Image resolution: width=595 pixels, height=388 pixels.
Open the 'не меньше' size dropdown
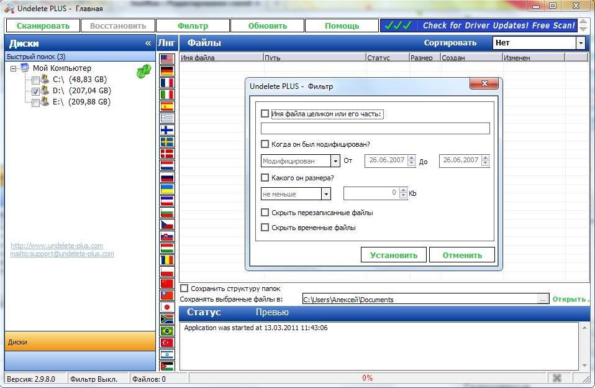pos(326,194)
